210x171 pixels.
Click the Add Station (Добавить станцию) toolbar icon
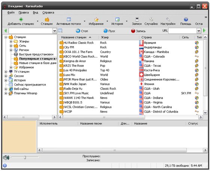pos(21,19)
